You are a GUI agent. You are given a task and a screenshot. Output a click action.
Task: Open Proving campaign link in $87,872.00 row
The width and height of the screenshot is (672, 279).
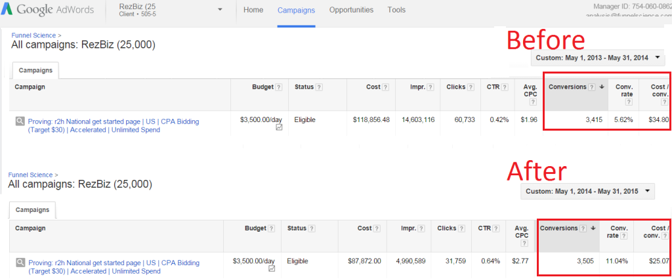(x=114, y=267)
